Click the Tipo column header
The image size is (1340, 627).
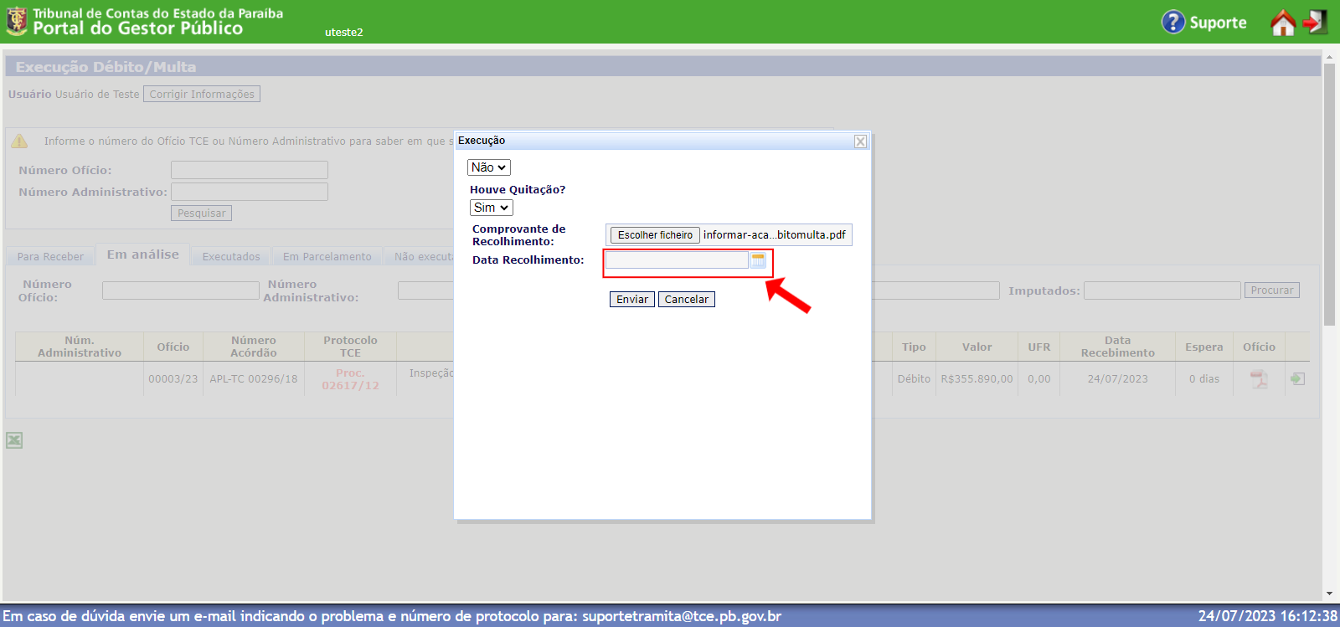(914, 347)
